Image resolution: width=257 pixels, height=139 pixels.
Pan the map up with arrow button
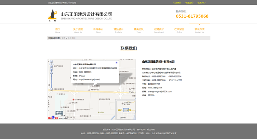51,61
